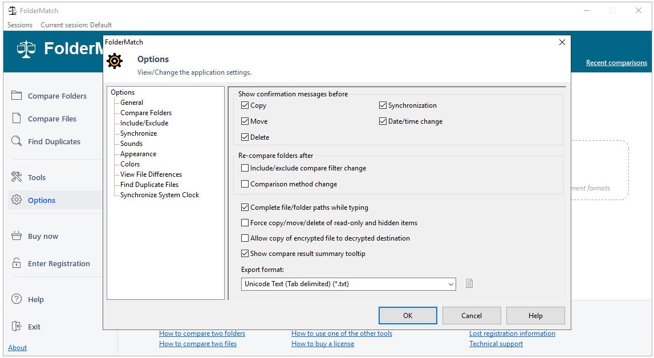Select Find Duplicate Files tree item
Viewport: 654px width, 358px height.
coord(149,185)
